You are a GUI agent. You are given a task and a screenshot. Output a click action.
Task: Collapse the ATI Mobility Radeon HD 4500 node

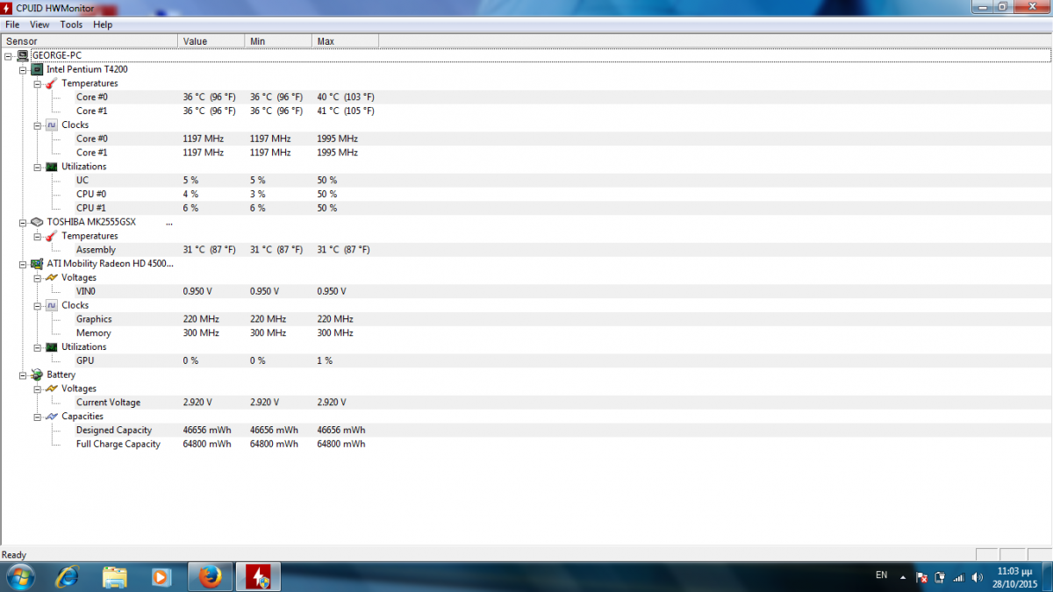click(x=24, y=263)
